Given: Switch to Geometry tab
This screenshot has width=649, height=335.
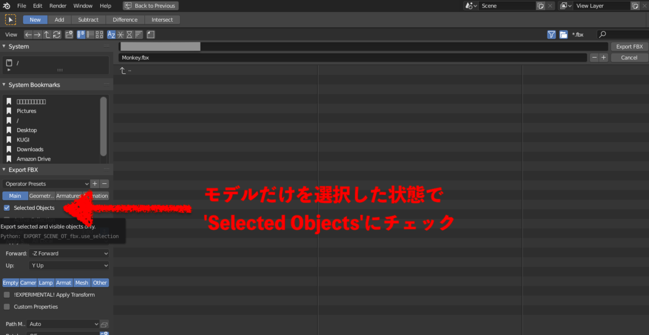Looking at the screenshot, I should (x=42, y=196).
